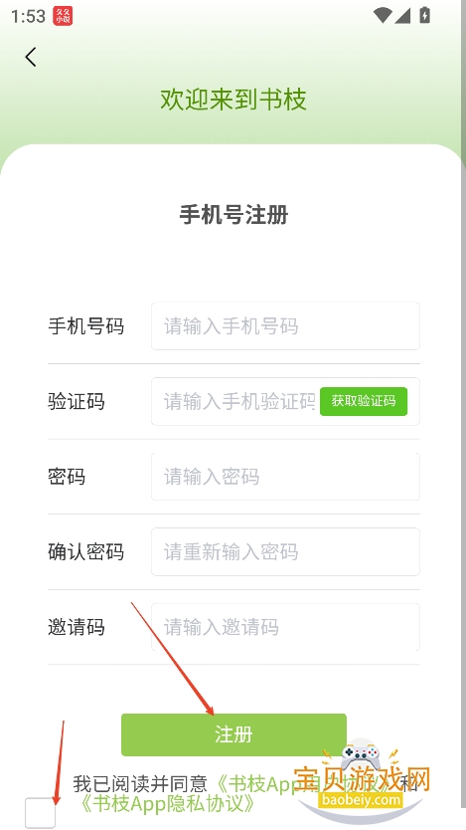Tap the cellular signal icon

[x=402, y=15]
